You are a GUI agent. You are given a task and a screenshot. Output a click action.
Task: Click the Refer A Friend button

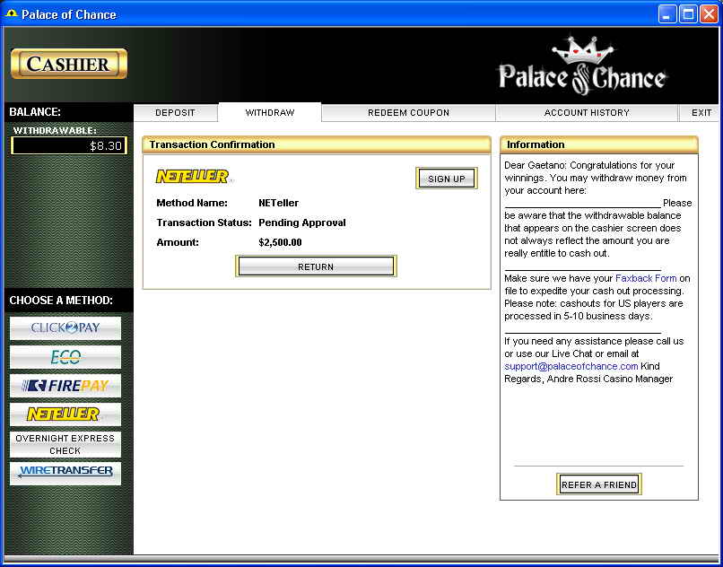(599, 484)
